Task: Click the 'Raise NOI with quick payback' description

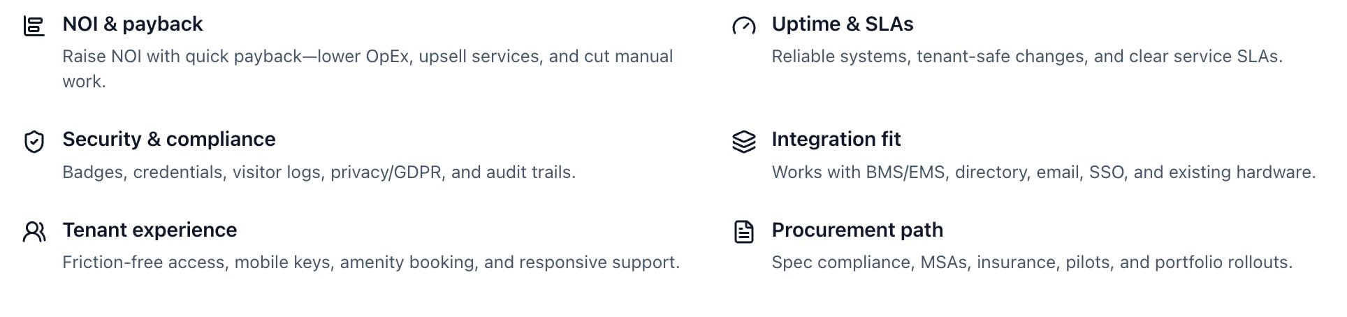Action: point(367,57)
